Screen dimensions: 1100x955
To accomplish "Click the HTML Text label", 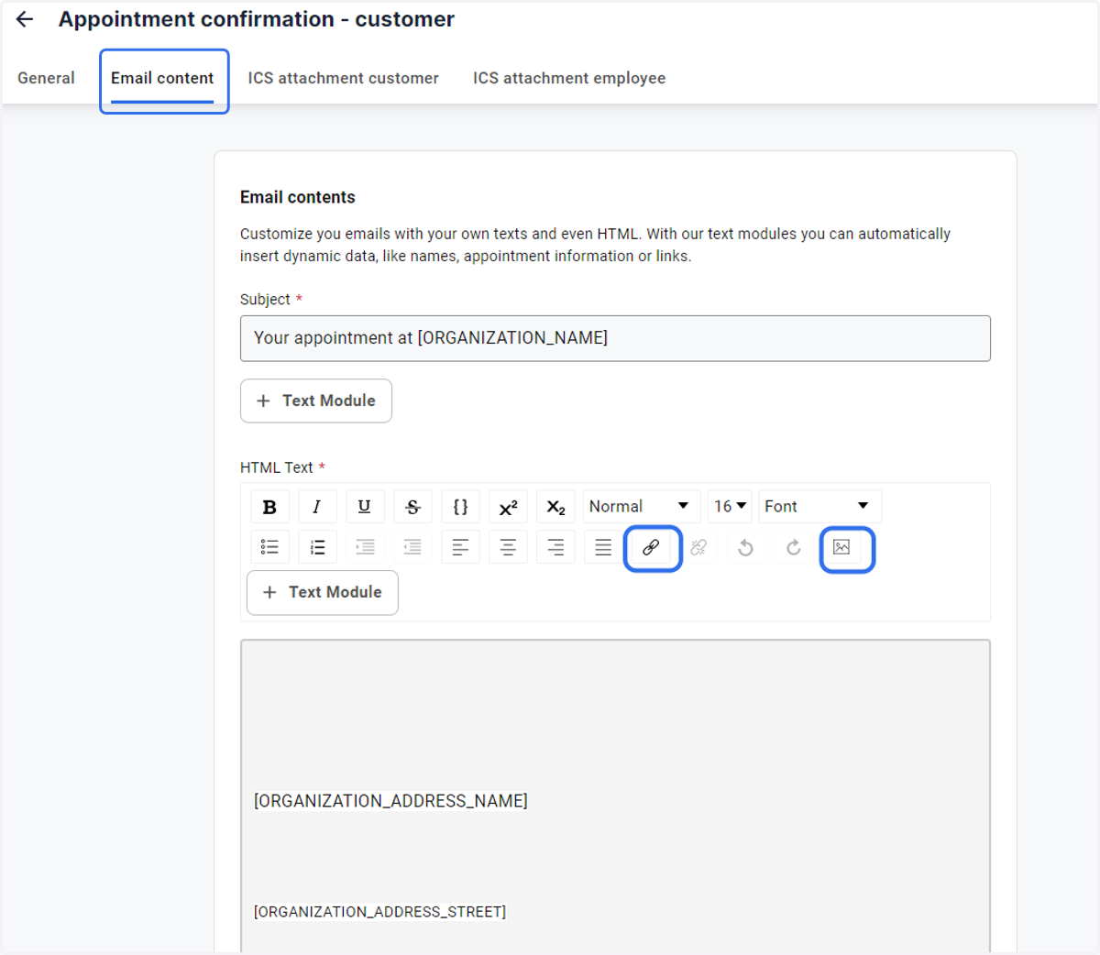I will (x=277, y=467).
